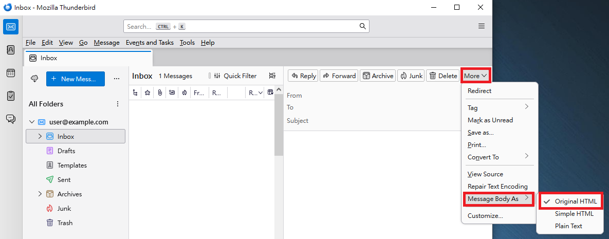Click the Reply button
The width and height of the screenshot is (609, 239).
click(303, 76)
